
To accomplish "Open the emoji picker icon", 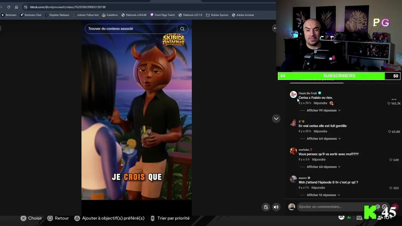I will pos(384,207).
